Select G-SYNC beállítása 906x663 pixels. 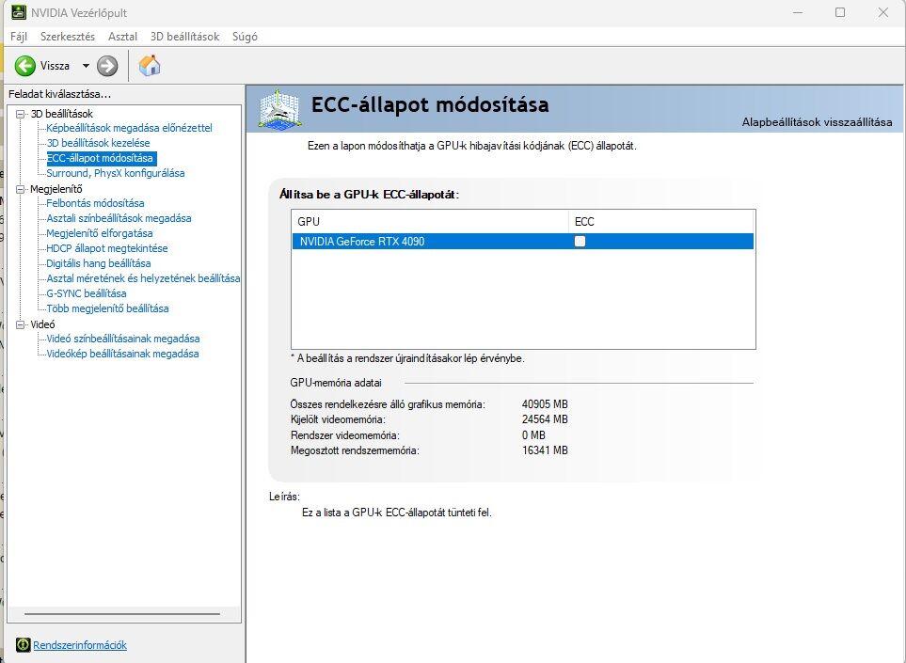point(87,292)
